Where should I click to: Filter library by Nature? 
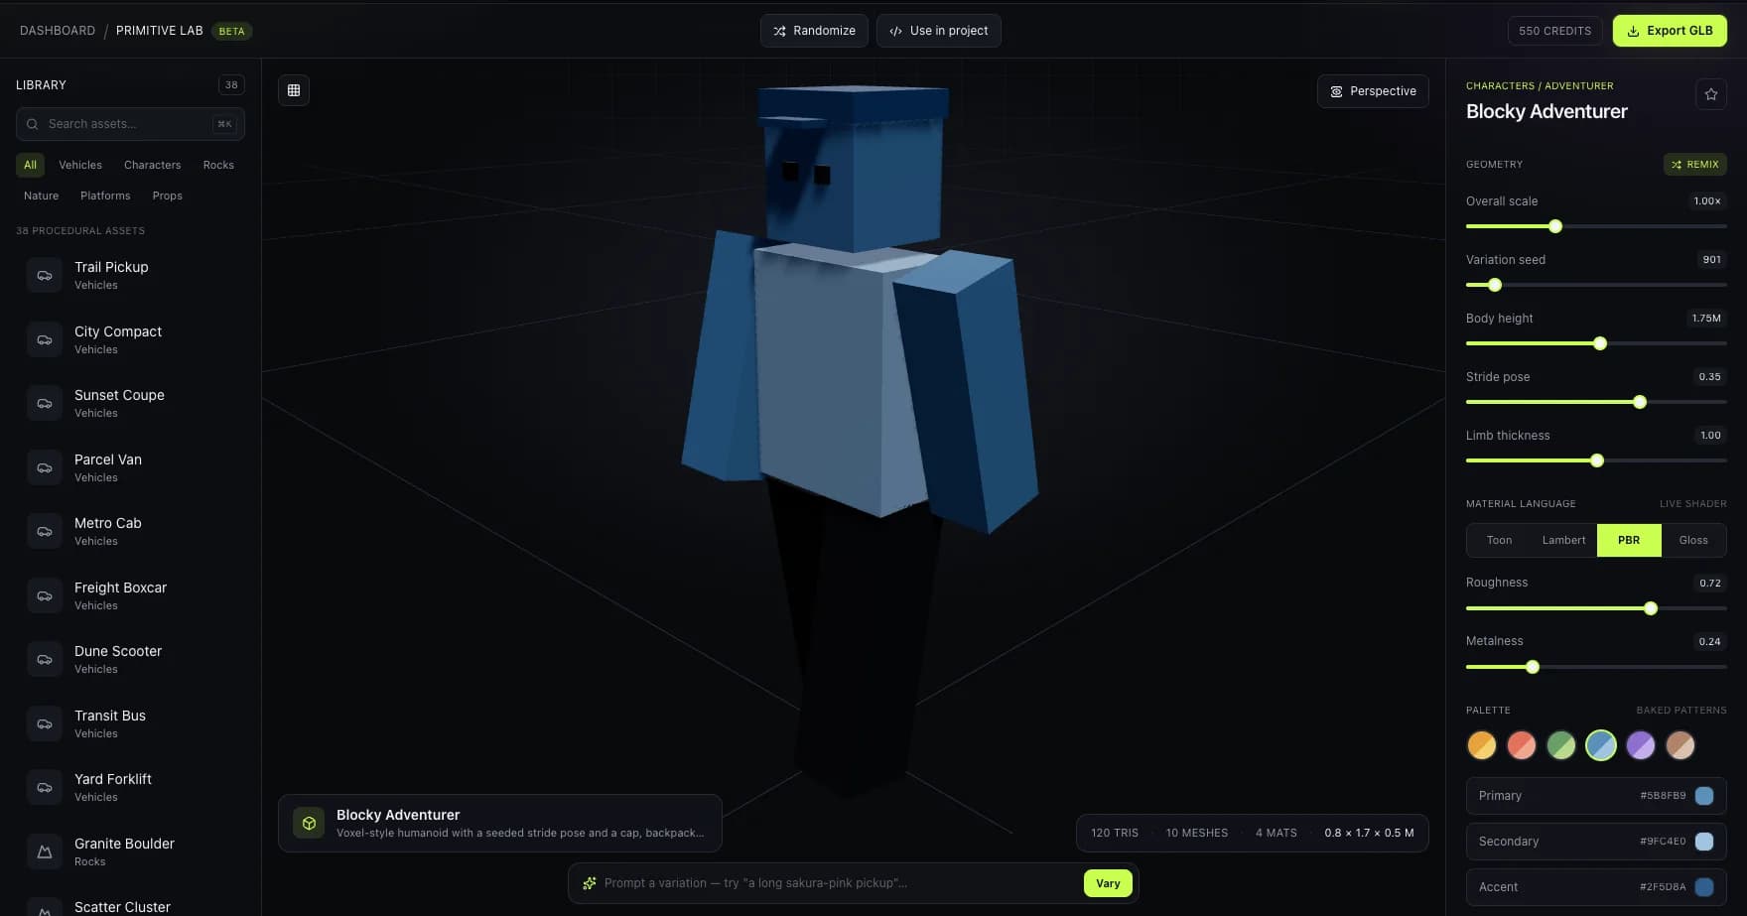(41, 196)
